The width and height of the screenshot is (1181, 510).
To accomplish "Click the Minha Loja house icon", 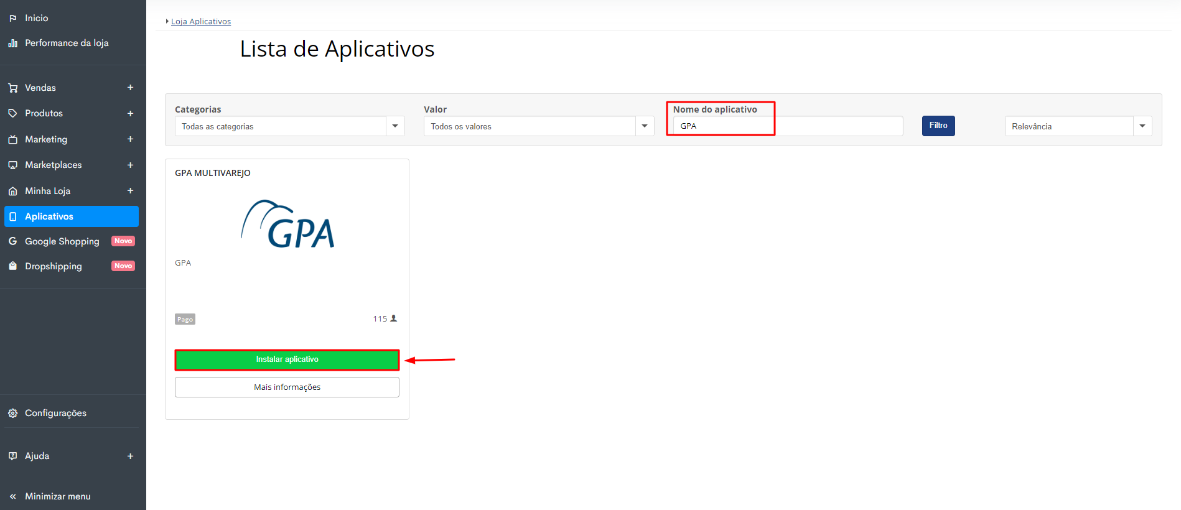I will 12,191.
